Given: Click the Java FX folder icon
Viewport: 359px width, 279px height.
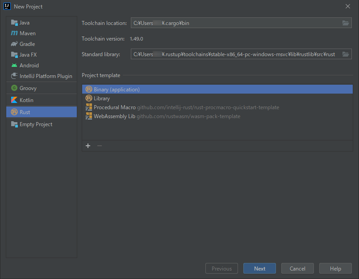Looking at the screenshot, I should point(14,55).
